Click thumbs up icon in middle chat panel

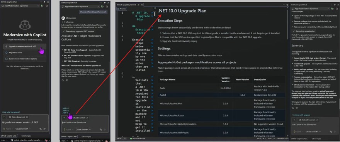click(63, 80)
